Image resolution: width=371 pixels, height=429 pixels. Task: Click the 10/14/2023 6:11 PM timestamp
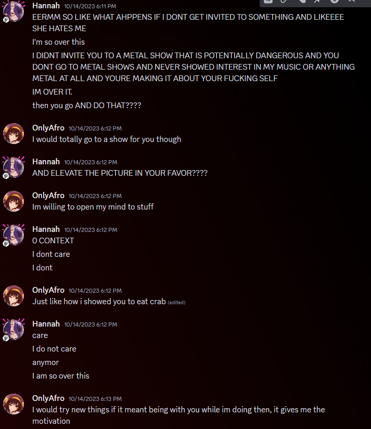[x=90, y=6]
